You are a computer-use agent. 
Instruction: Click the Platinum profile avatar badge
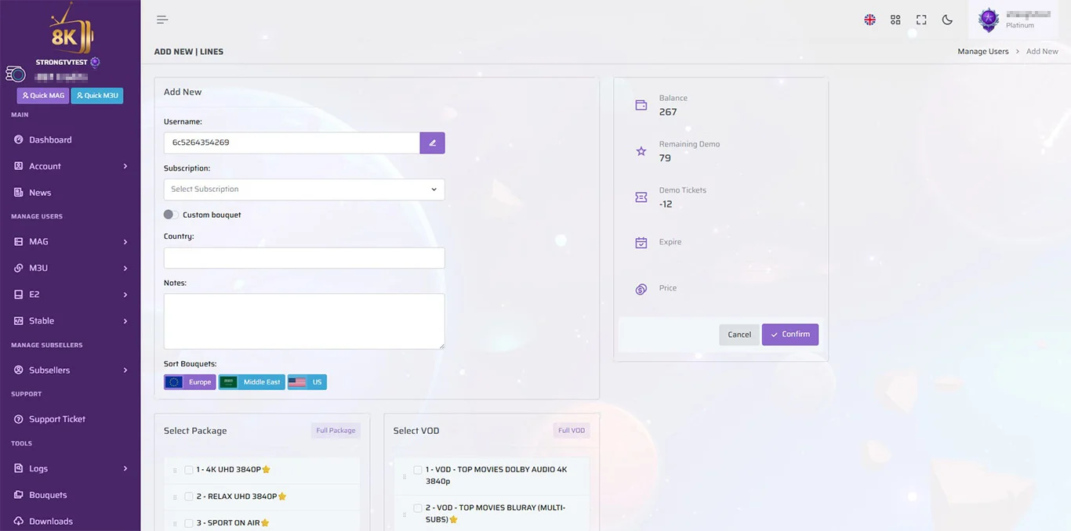click(989, 20)
